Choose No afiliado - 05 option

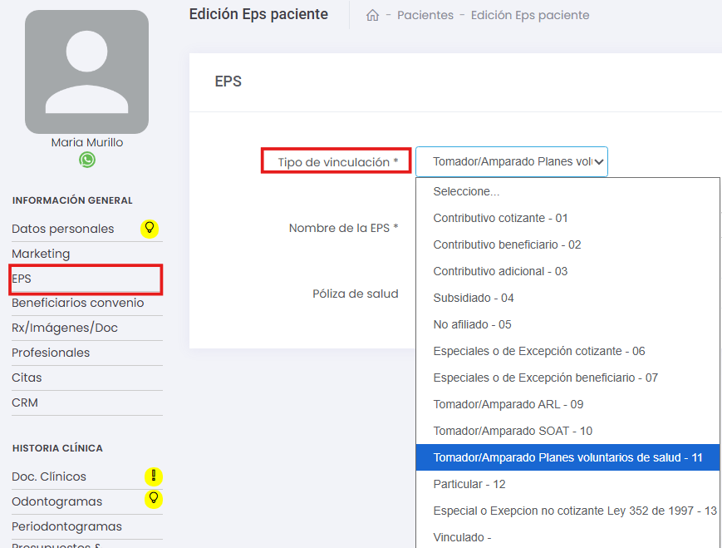pos(472,324)
